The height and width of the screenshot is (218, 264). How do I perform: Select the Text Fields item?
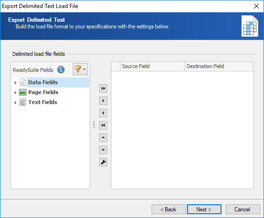click(x=43, y=102)
